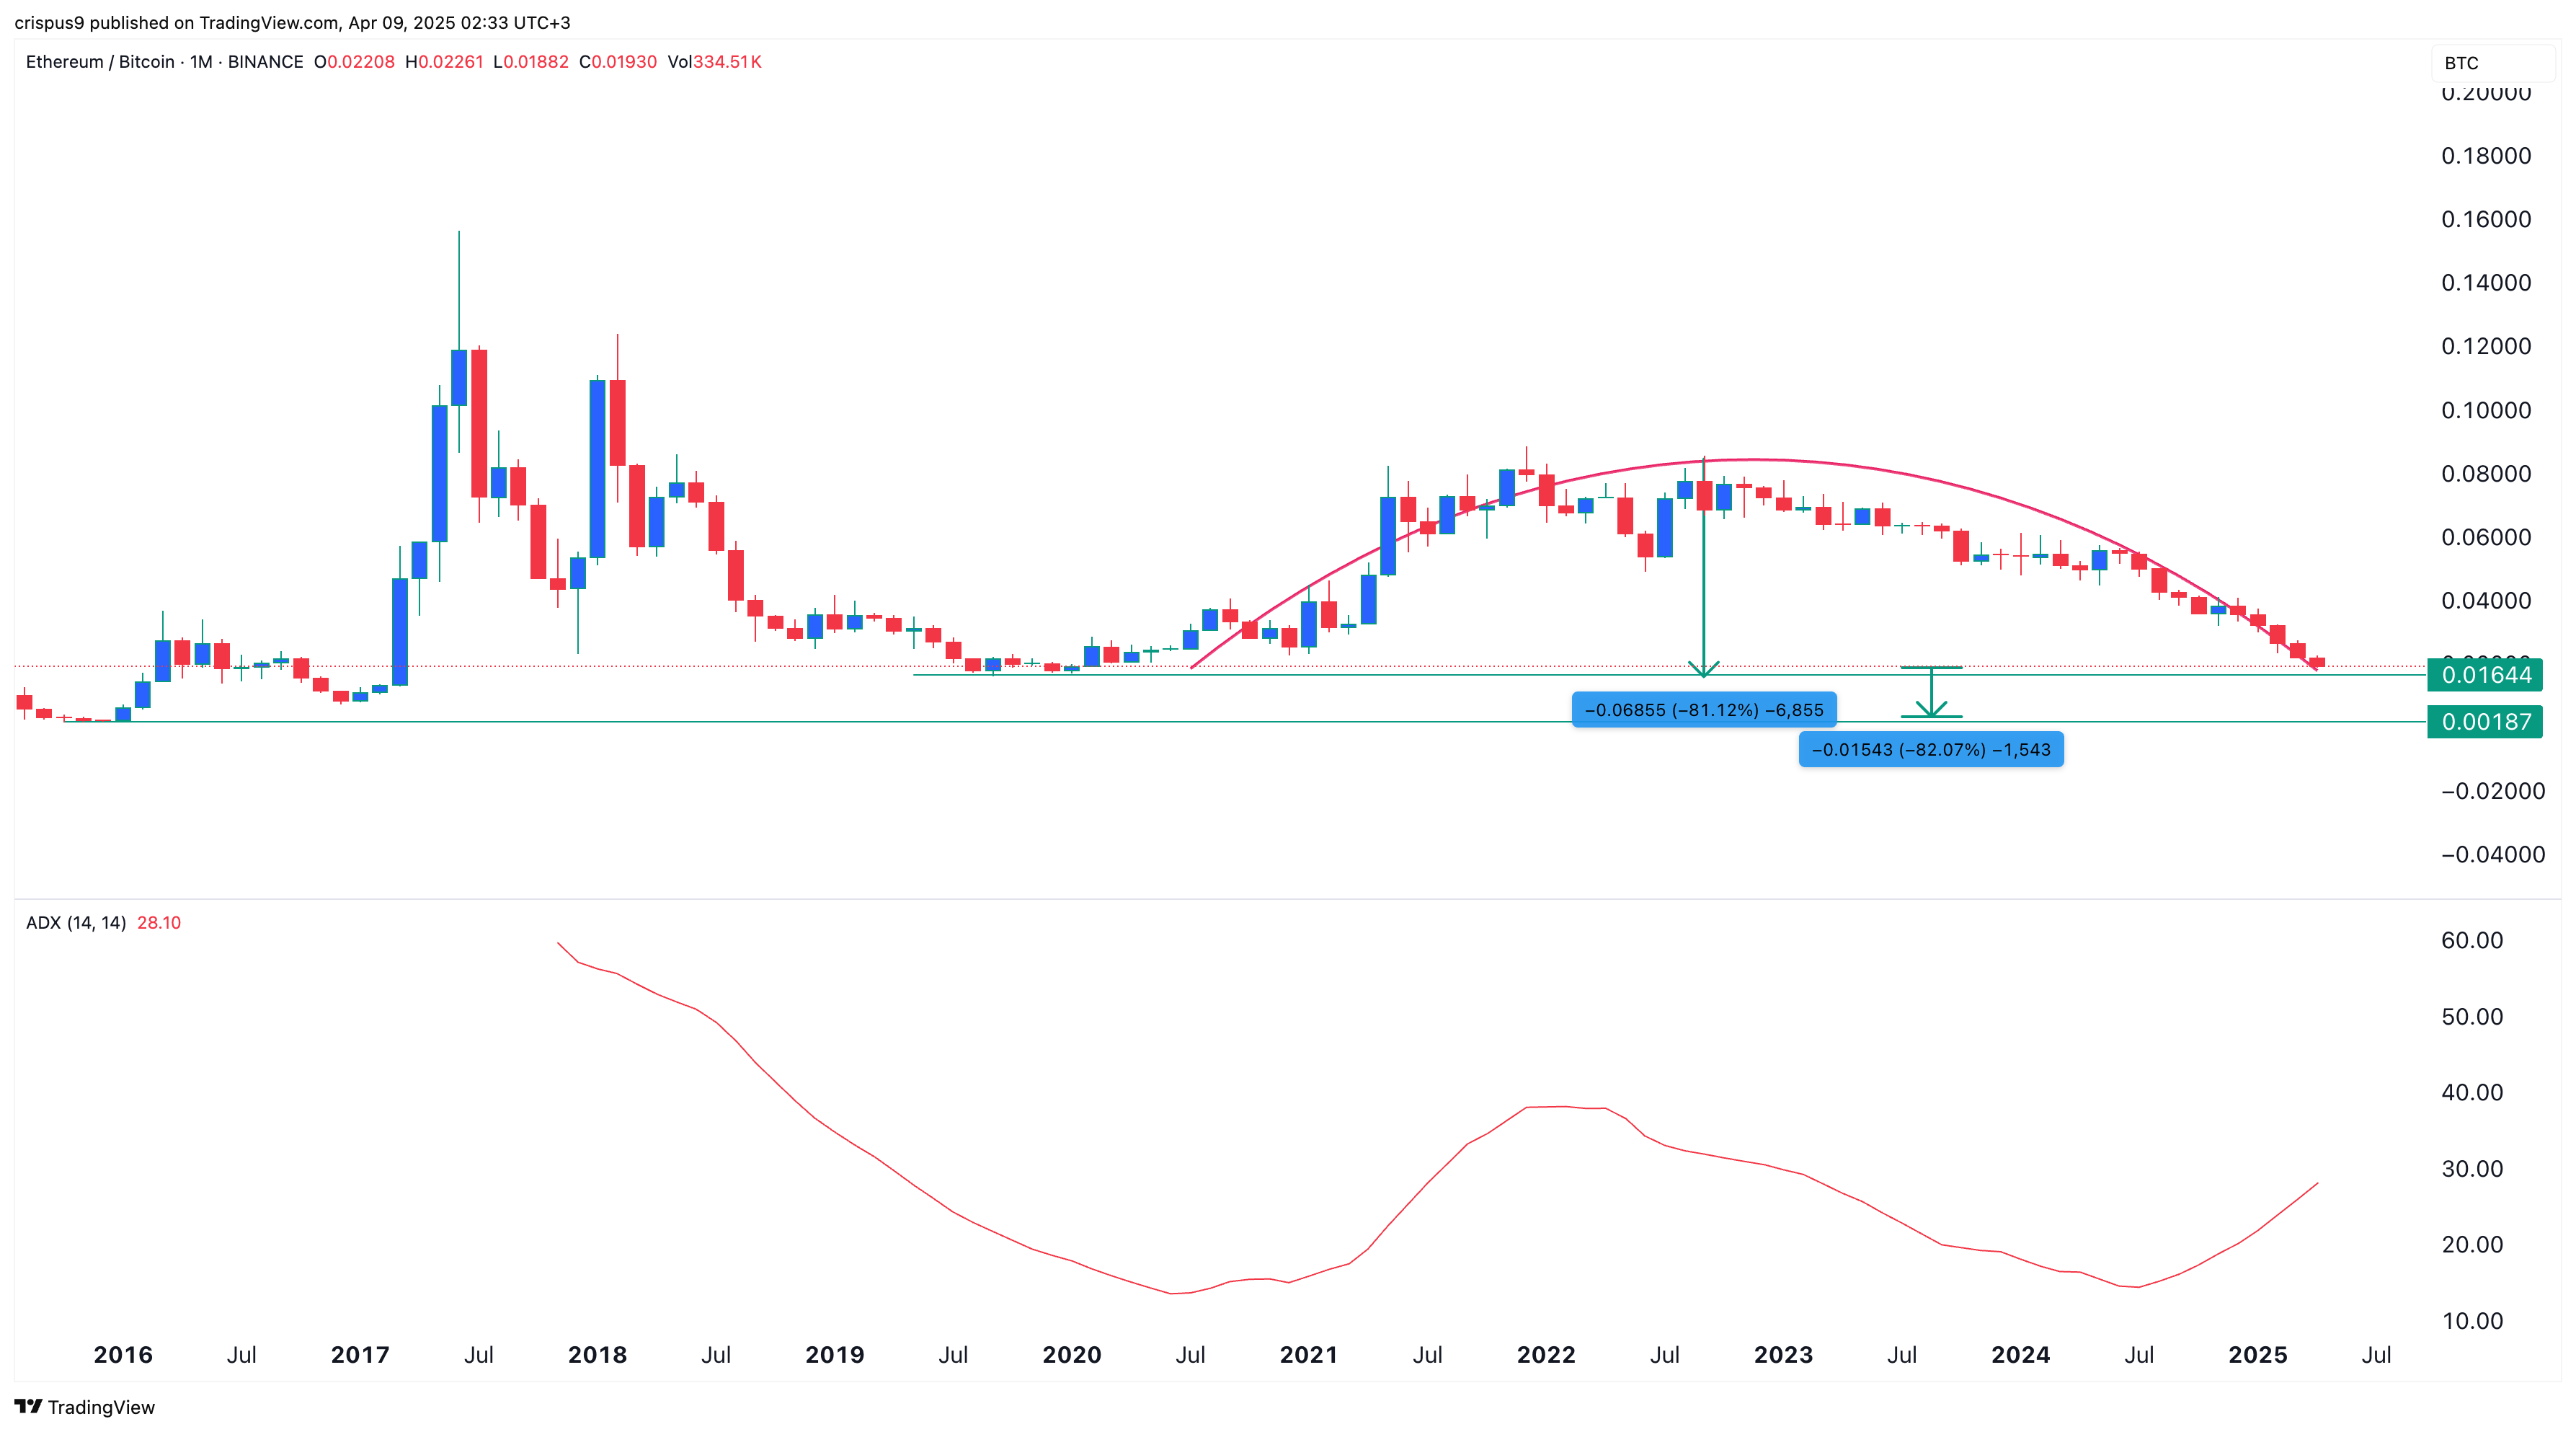Click the 0.00187 price label

point(2485,722)
